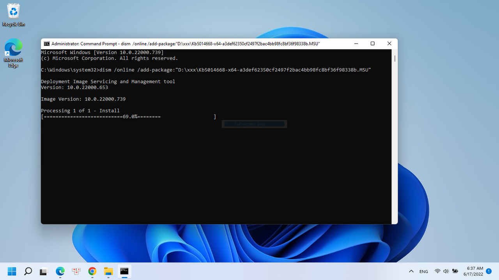This screenshot has width=499, height=280.
Task: Click the "(c) Microsoft Corporation. All rights reserved." line
Action: click(110, 58)
